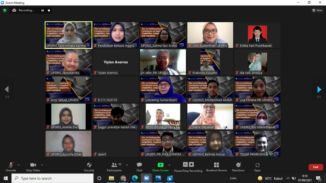Image resolution: width=326 pixels, height=183 pixels.
Task: Open Zoom from the Windows taskbar
Action: (146, 178)
